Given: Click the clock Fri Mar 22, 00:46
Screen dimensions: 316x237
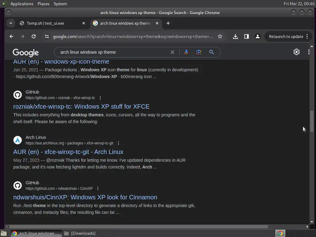Looking at the screenshot, I should [x=299, y=4].
